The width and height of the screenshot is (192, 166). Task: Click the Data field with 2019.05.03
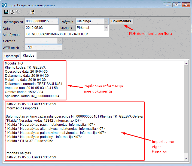pyautogui.click(x=41, y=28)
